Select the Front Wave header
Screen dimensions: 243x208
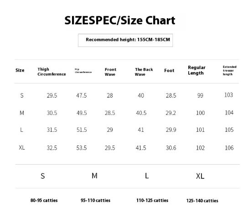click(110, 72)
